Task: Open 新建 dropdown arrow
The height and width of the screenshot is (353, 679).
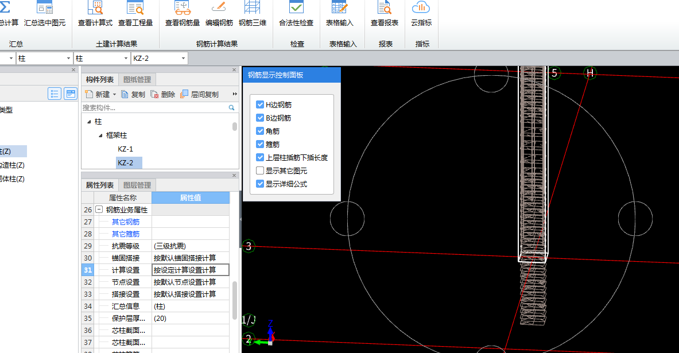Action: pyautogui.click(x=114, y=95)
